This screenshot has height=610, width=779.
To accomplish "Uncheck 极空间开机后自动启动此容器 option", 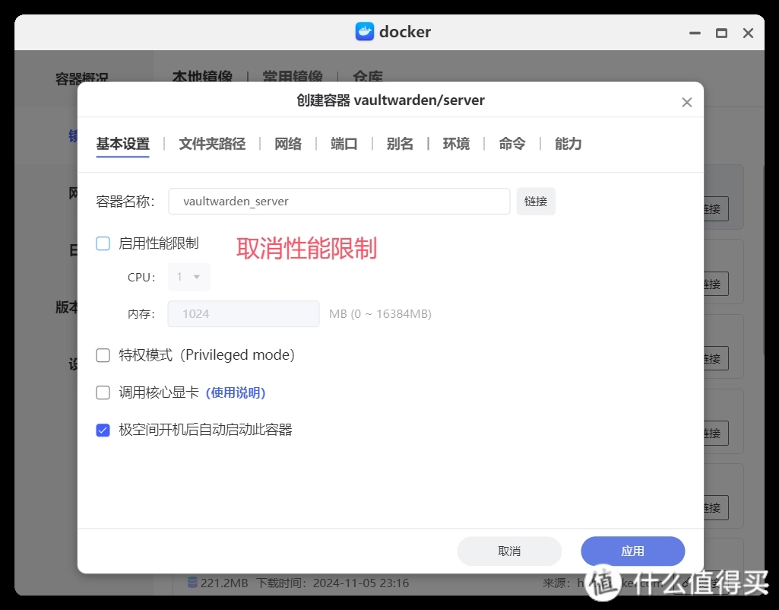I will click(x=103, y=430).
